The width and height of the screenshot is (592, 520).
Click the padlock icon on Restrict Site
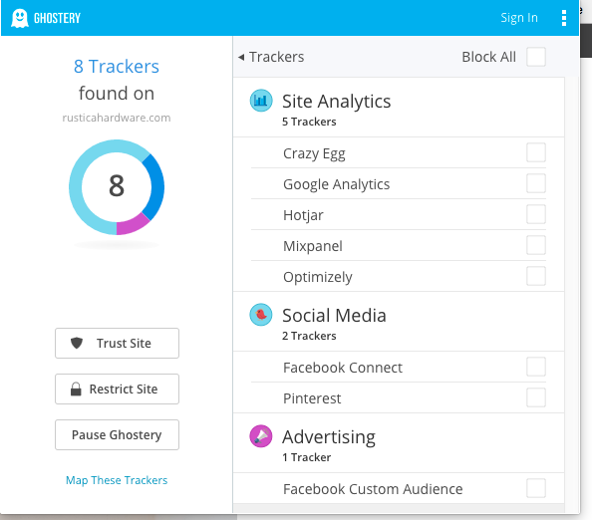[x=76, y=390]
